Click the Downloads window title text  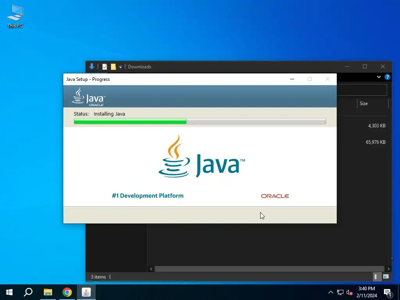tap(139, 67)
